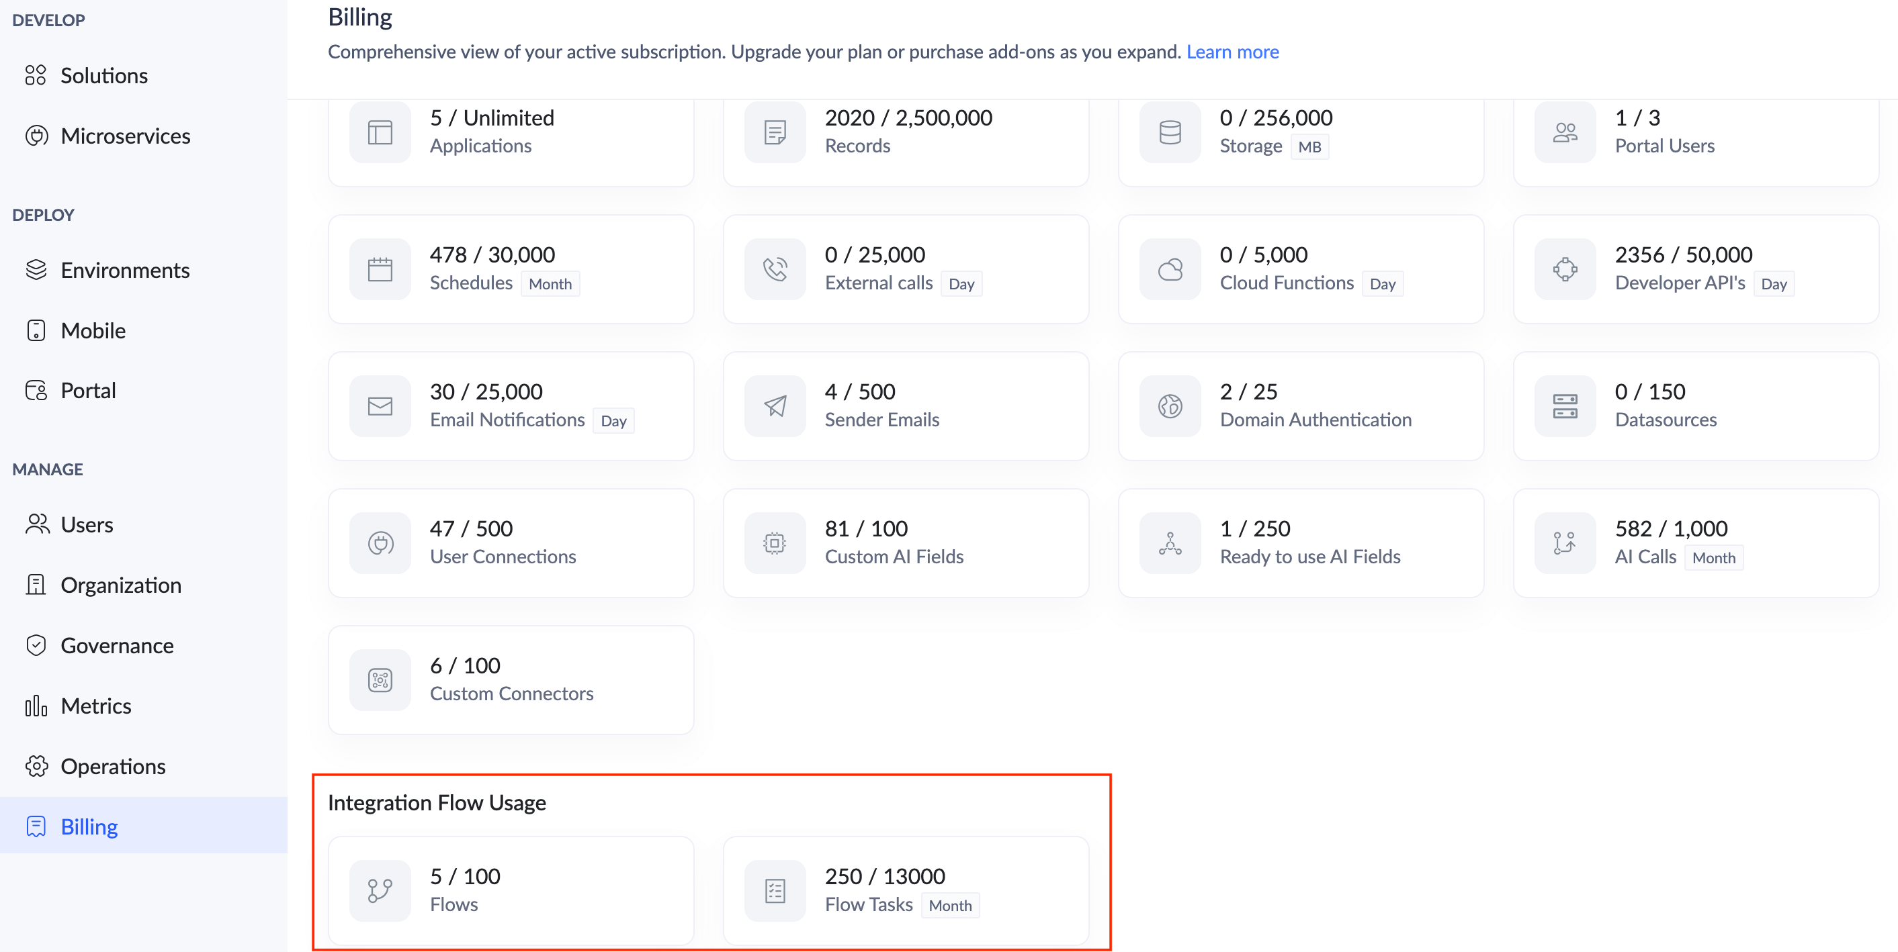This screenshot has width=1898, height=952.
Task: Click the 'Domain Authentication' label
Action: click(x=1316, y=420)
